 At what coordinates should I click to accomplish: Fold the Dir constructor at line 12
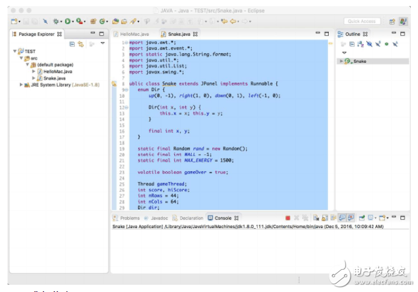click(126, 107)
